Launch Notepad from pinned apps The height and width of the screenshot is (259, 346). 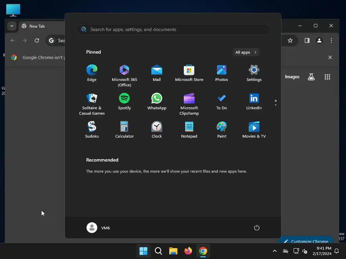coord(189,130)
